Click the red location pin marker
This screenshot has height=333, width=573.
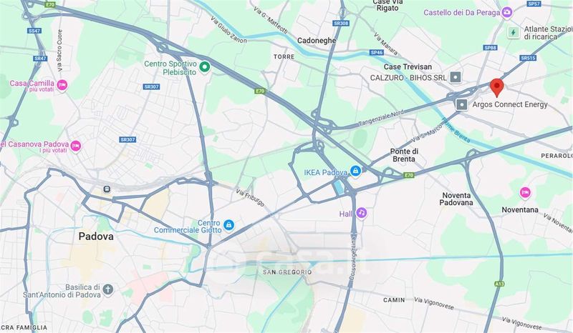coord(496,87)
